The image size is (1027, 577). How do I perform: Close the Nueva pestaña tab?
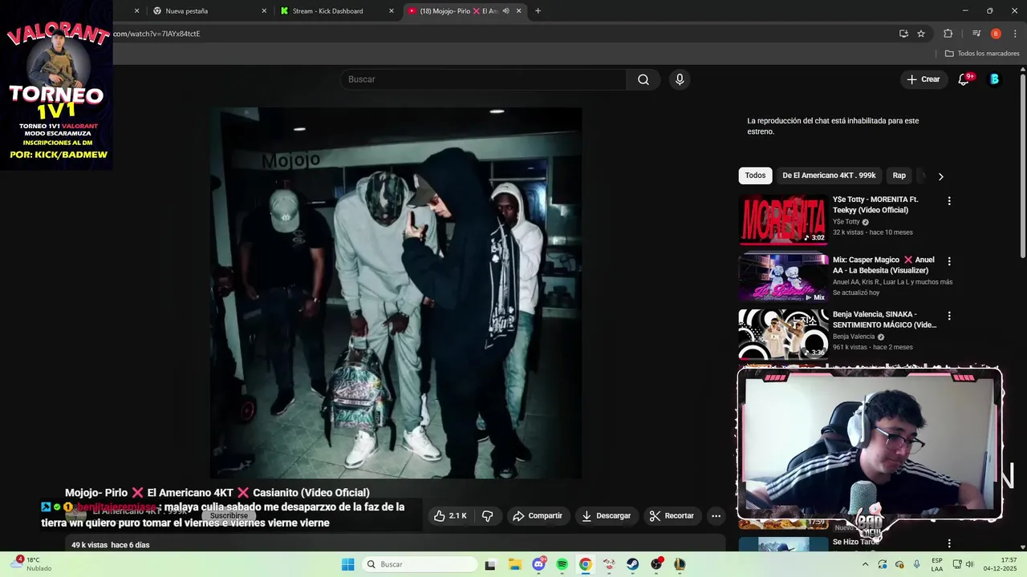click(264, 11)
